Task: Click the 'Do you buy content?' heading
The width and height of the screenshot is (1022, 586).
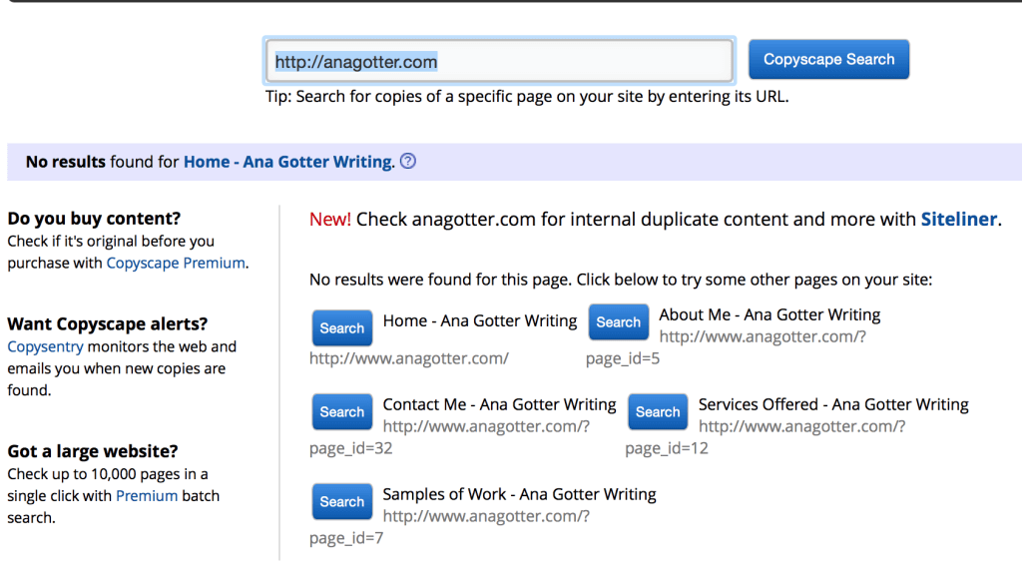Action: coord(94,219)
